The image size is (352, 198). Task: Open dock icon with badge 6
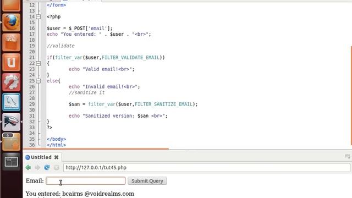click(x=11, y=142)
